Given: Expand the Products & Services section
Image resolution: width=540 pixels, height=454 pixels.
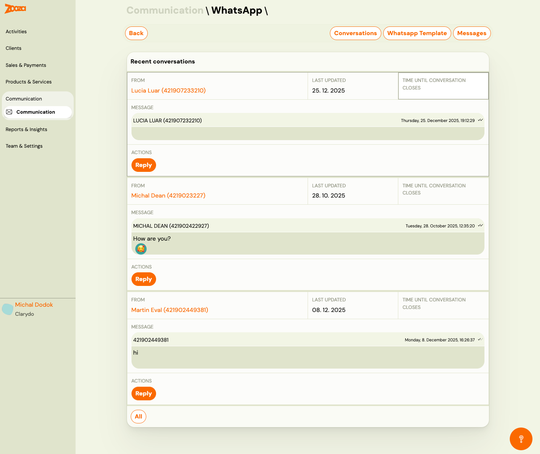Looking at the screenshot, I should pos(29,82).
